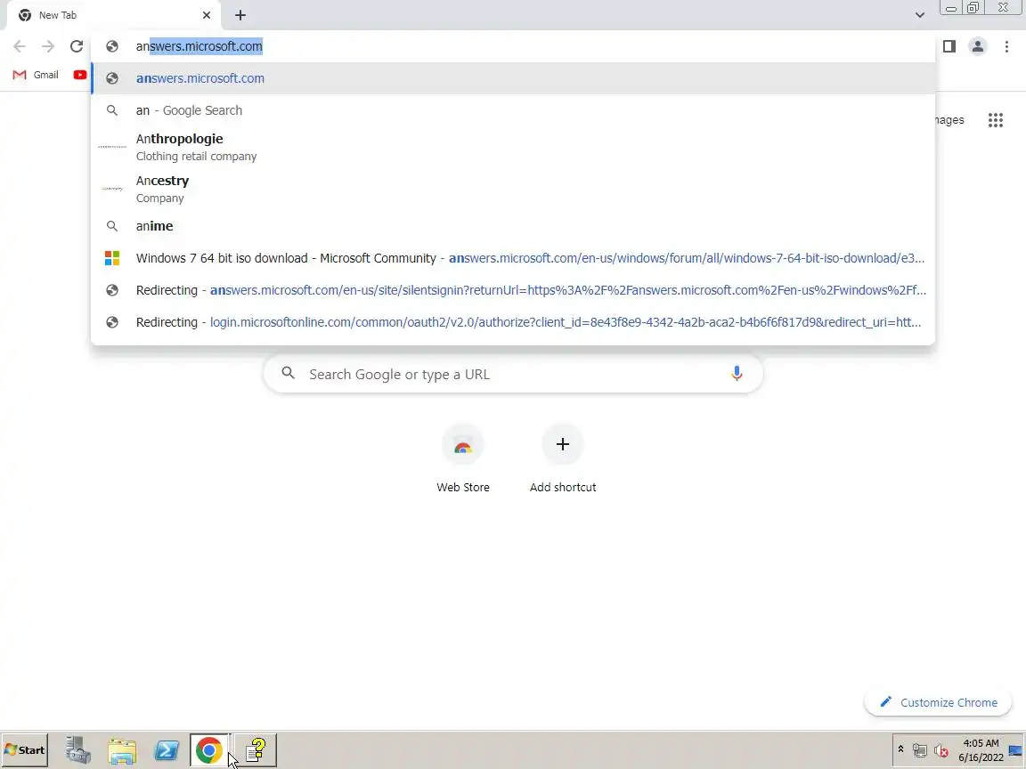Click the Microsoft logo on history suggestion
The height and width of the screenshot is (769, 1026).
coord(112,257)
